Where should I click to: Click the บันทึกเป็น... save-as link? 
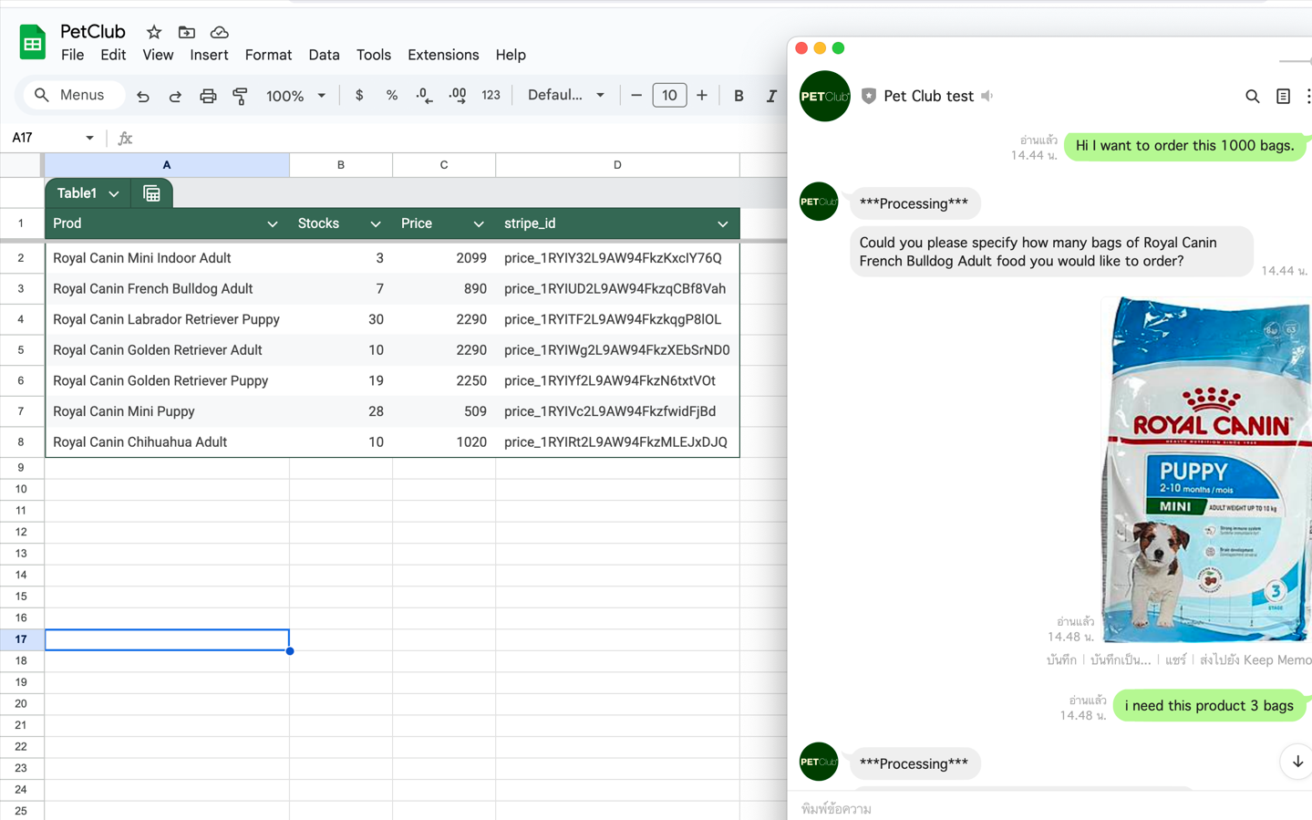pyautogui.click(x=1121, y=659)
